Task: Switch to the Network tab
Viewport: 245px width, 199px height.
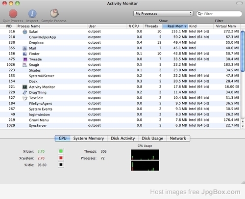Action: pyautogui.click(x=178, y=139)
